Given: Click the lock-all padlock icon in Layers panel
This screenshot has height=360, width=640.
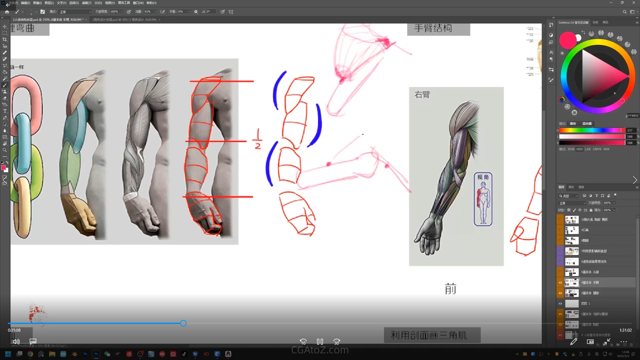Looking at the screenshot, I should tap(591, 210).
